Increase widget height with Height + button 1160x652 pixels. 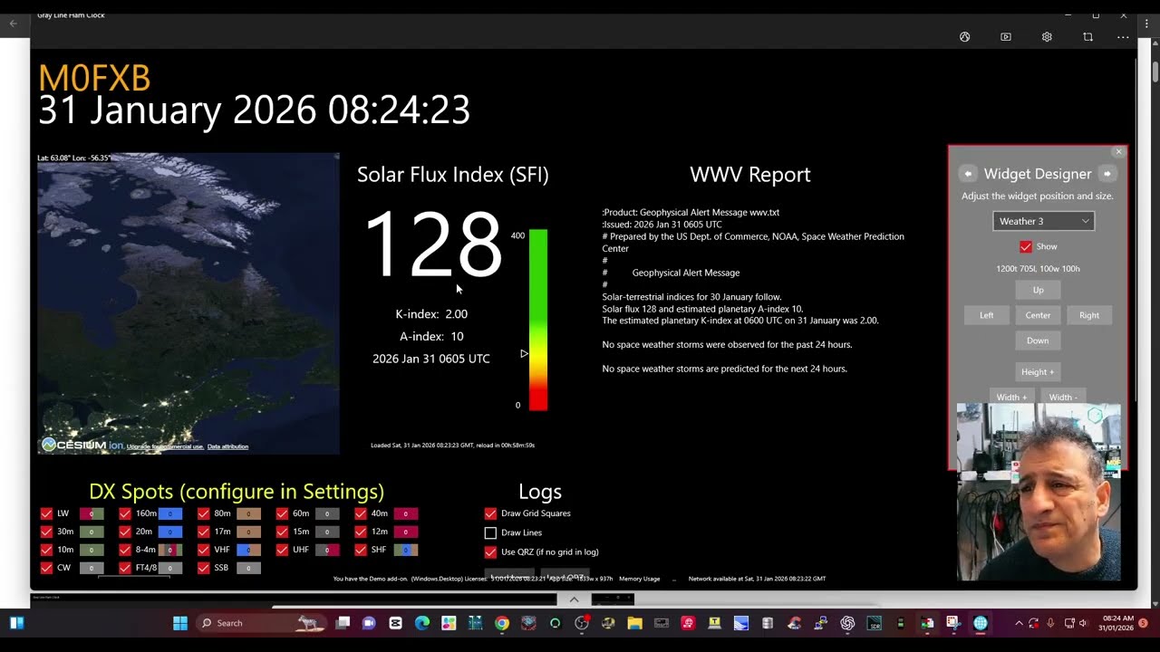[1038, 371]
